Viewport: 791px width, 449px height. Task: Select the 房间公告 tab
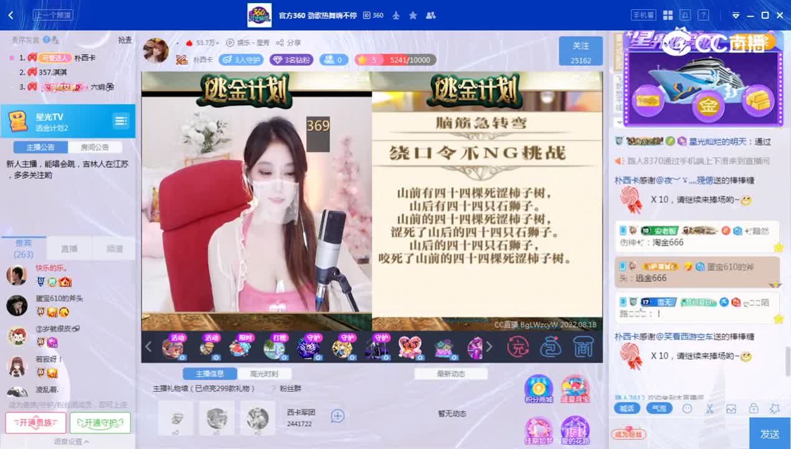95,148
